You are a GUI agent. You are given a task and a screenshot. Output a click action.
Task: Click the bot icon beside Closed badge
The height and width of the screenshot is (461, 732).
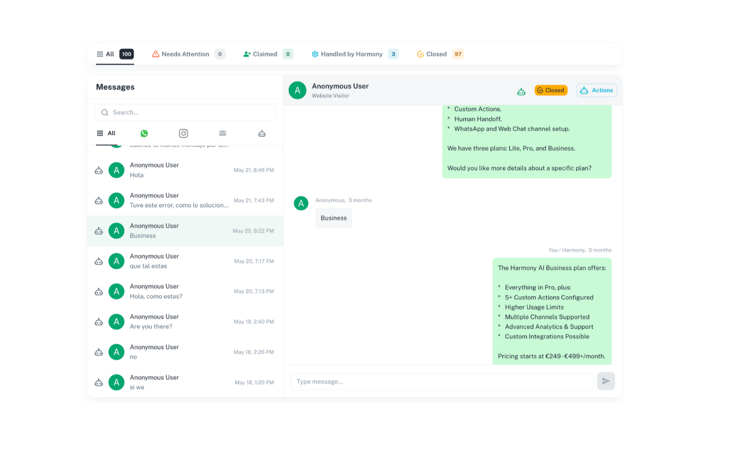(521, 91)
